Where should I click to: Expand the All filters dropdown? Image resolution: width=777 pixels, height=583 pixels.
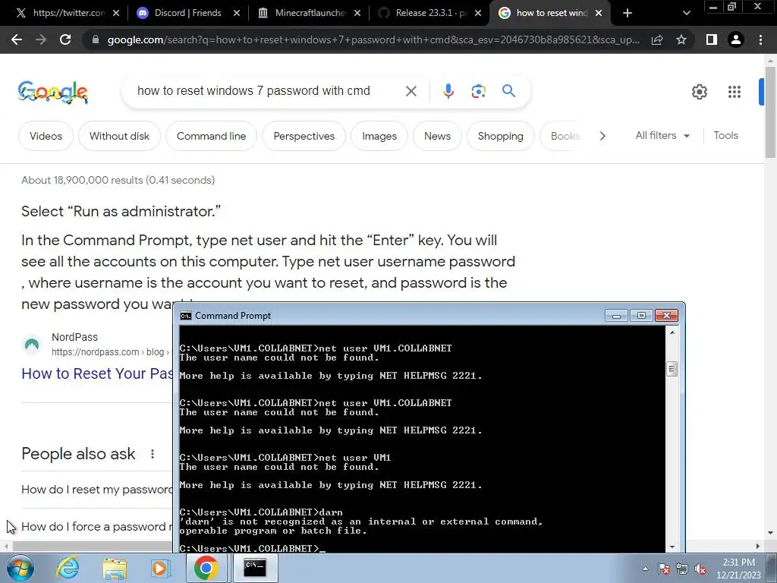662,135
